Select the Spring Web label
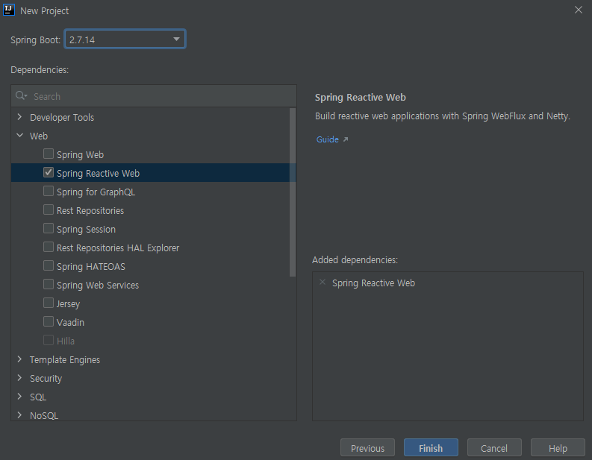The image size is (592, 460). (80, 154)
